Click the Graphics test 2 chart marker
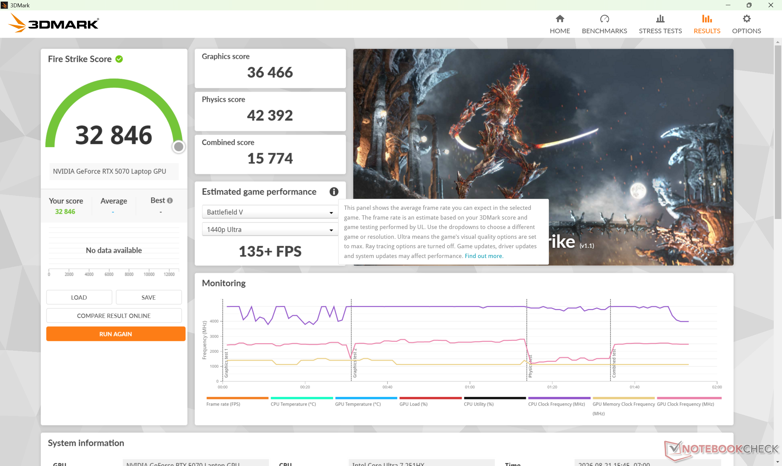The height and width of the screenshot is (466, 782). pos(355,363)
